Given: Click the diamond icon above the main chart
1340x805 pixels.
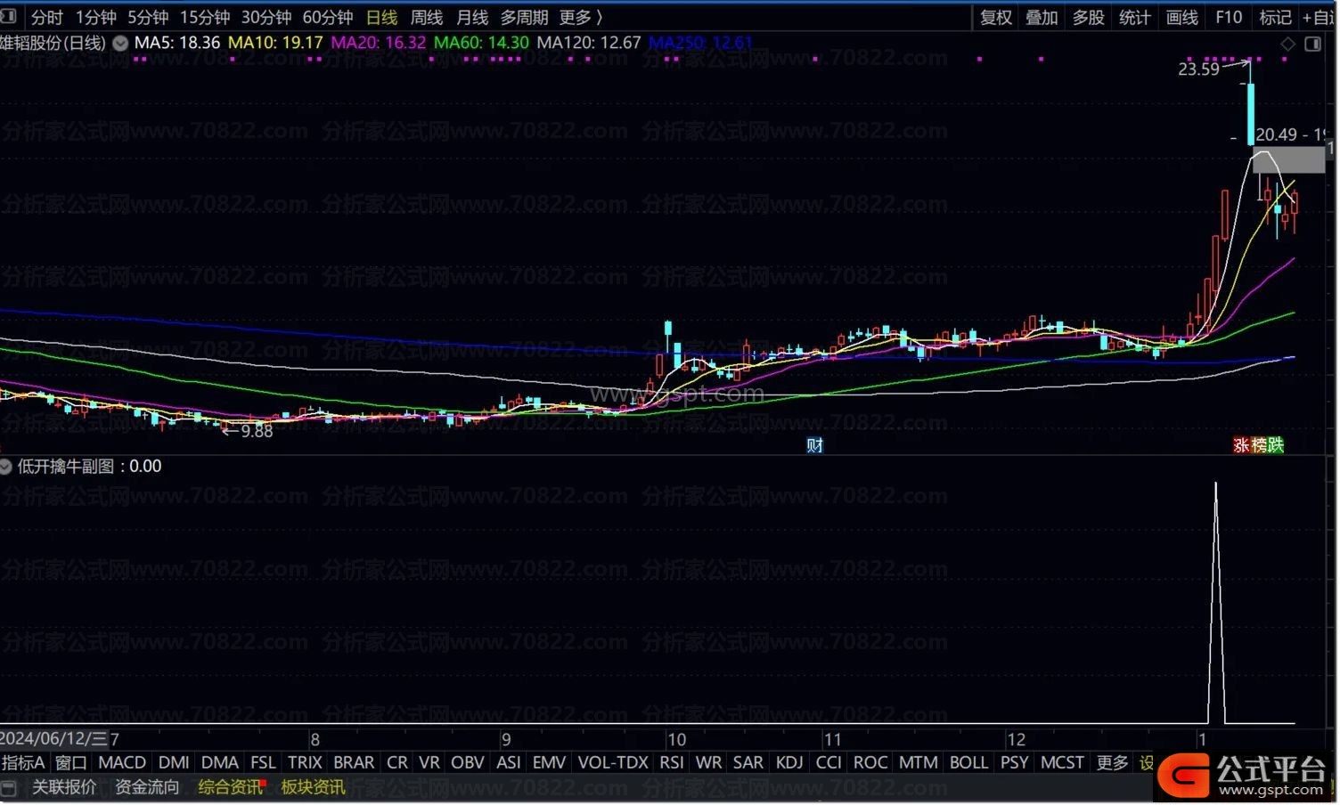Looking at the screenshot, I should (x=1287, y=44).
